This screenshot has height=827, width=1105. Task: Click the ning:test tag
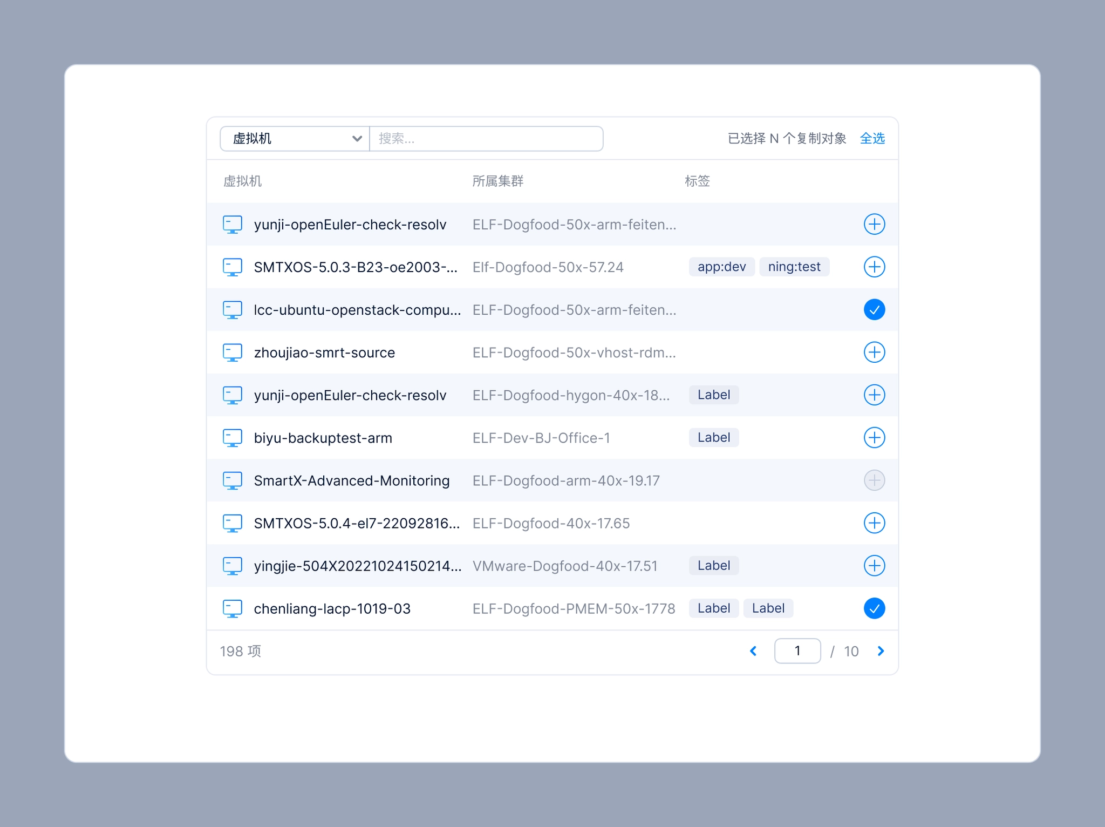click(x=794, y=267)
